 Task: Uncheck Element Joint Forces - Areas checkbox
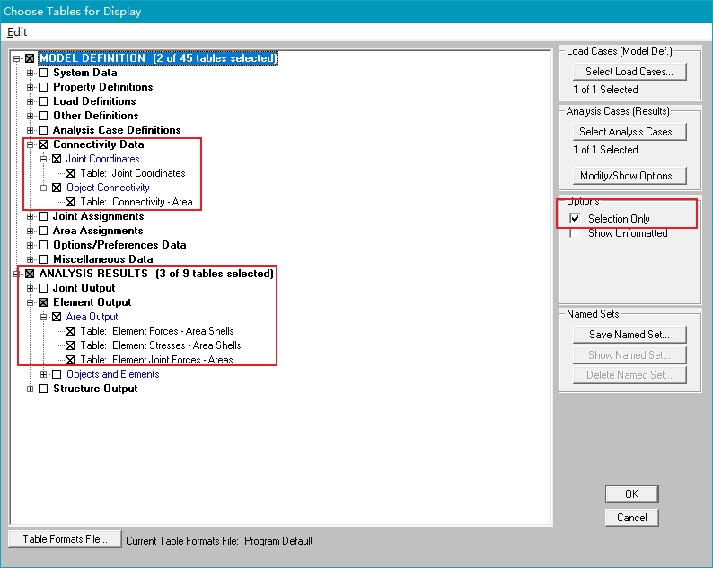(70, 360)
